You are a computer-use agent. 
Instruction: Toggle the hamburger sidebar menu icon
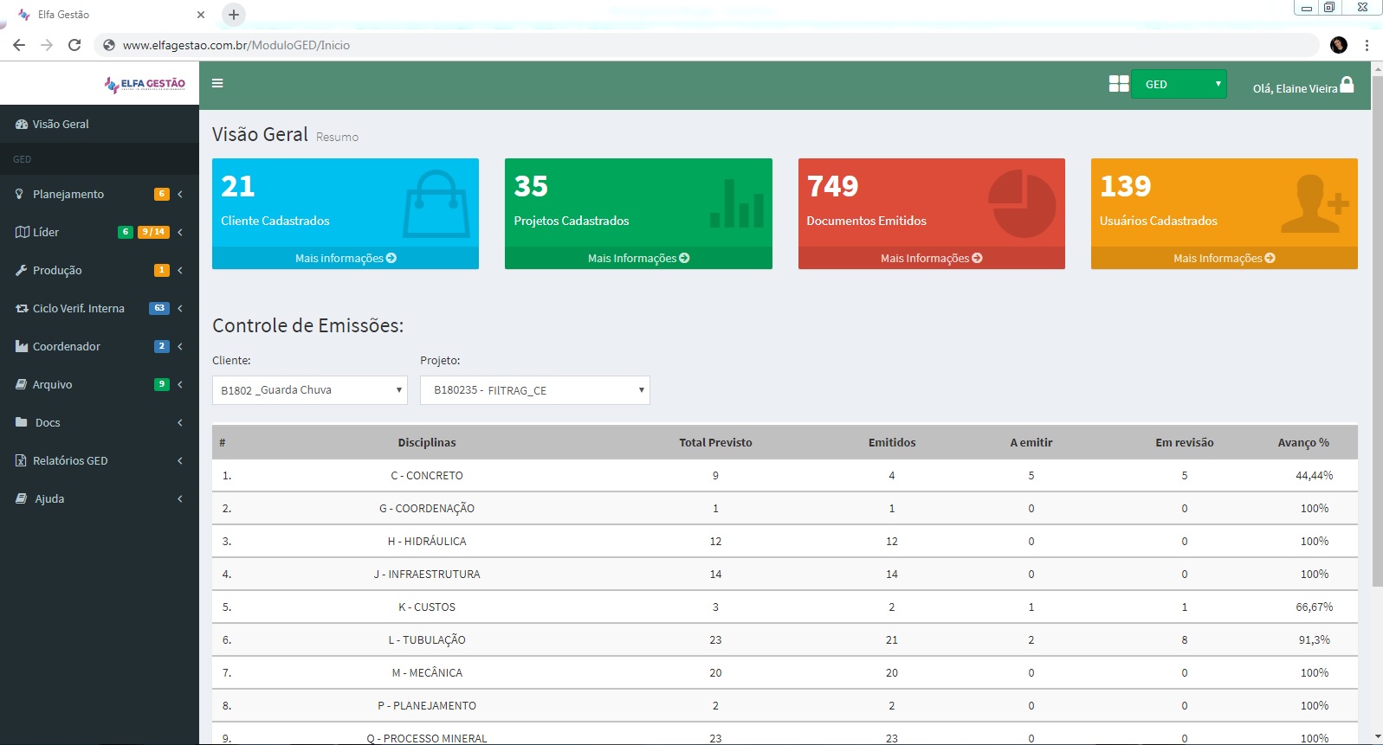217,83
